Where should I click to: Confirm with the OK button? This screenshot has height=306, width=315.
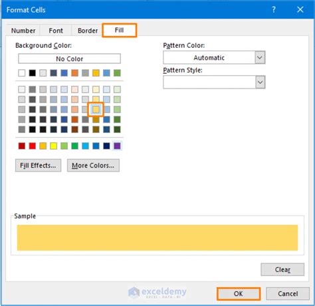(x=239, y=293)
